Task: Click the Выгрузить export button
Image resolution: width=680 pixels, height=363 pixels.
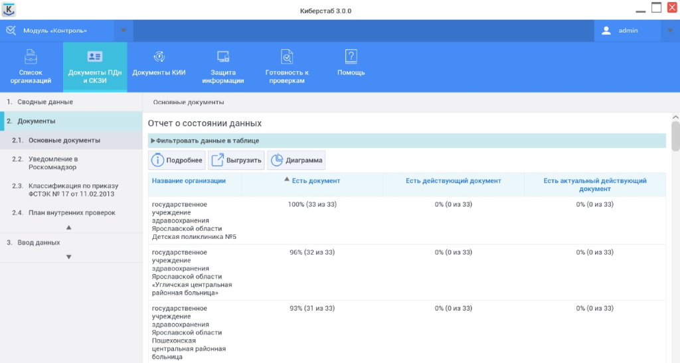Action: 237,161
